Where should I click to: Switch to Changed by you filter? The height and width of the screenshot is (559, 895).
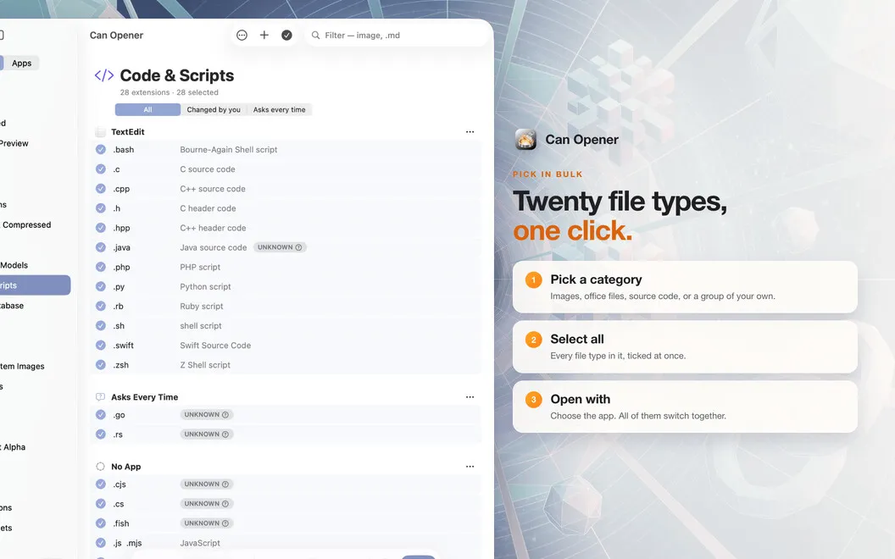point(214,109)
